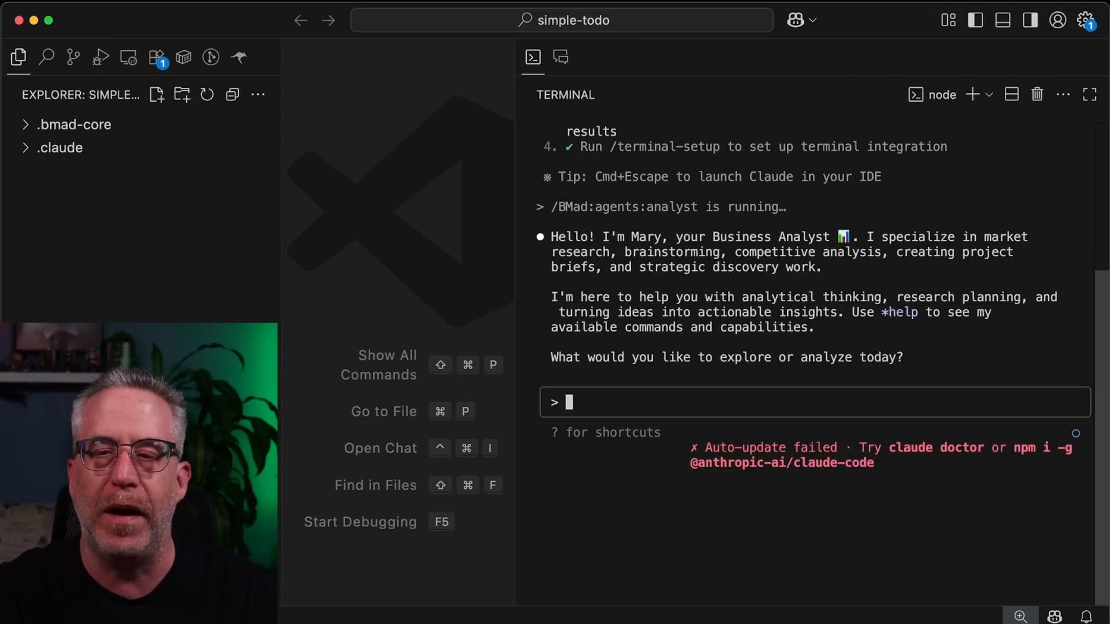1110x624 pixels.
Task: Click the New File icon in Explorer
Action: click(157, 95)
